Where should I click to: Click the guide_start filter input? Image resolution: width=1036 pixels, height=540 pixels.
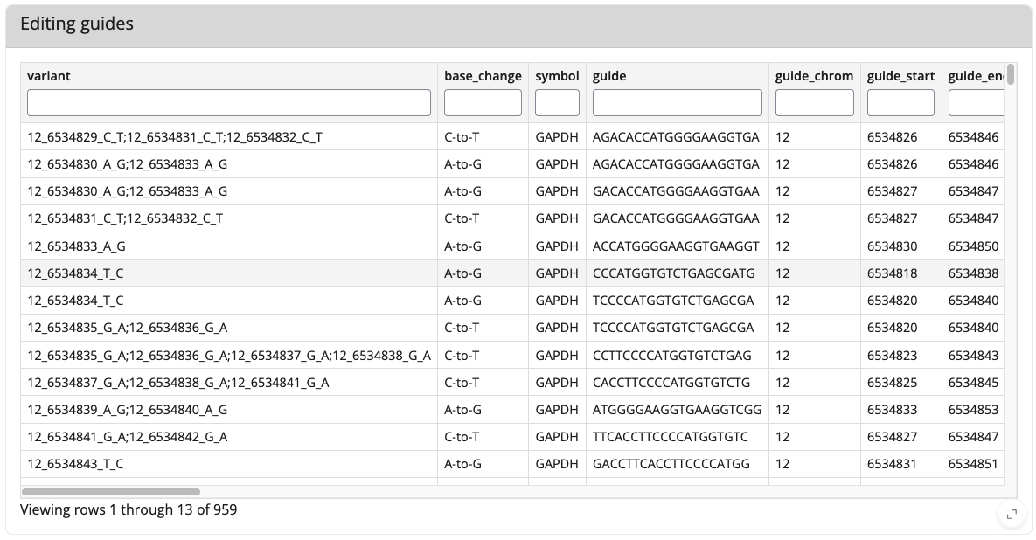pos(900,103)
